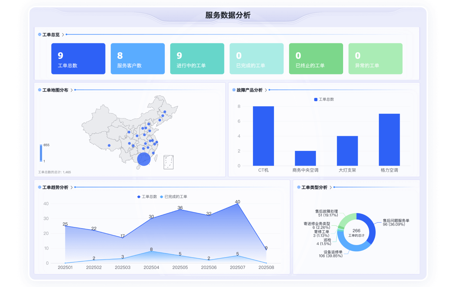Select the 已终止的工单 card
Viewport: 456px width, 287px height.
pos(316,59)
